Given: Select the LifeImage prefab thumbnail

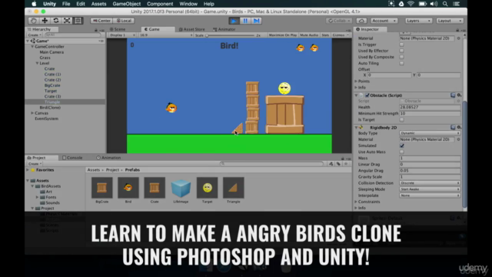Looking at the screenshot, I should click(x=181, y=188).
